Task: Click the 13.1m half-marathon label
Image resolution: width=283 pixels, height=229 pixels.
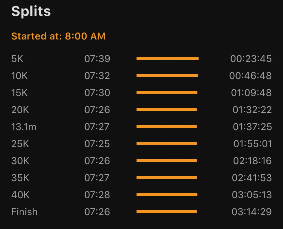Action: click(24, 127)
